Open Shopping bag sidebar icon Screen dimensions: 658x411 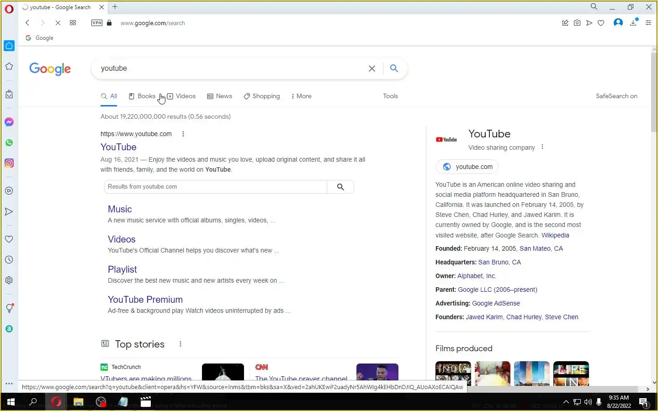pyautogui.click(x=9, y=94)
